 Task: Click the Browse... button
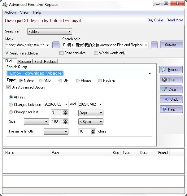pyautogui.click(x=171, y=45)
